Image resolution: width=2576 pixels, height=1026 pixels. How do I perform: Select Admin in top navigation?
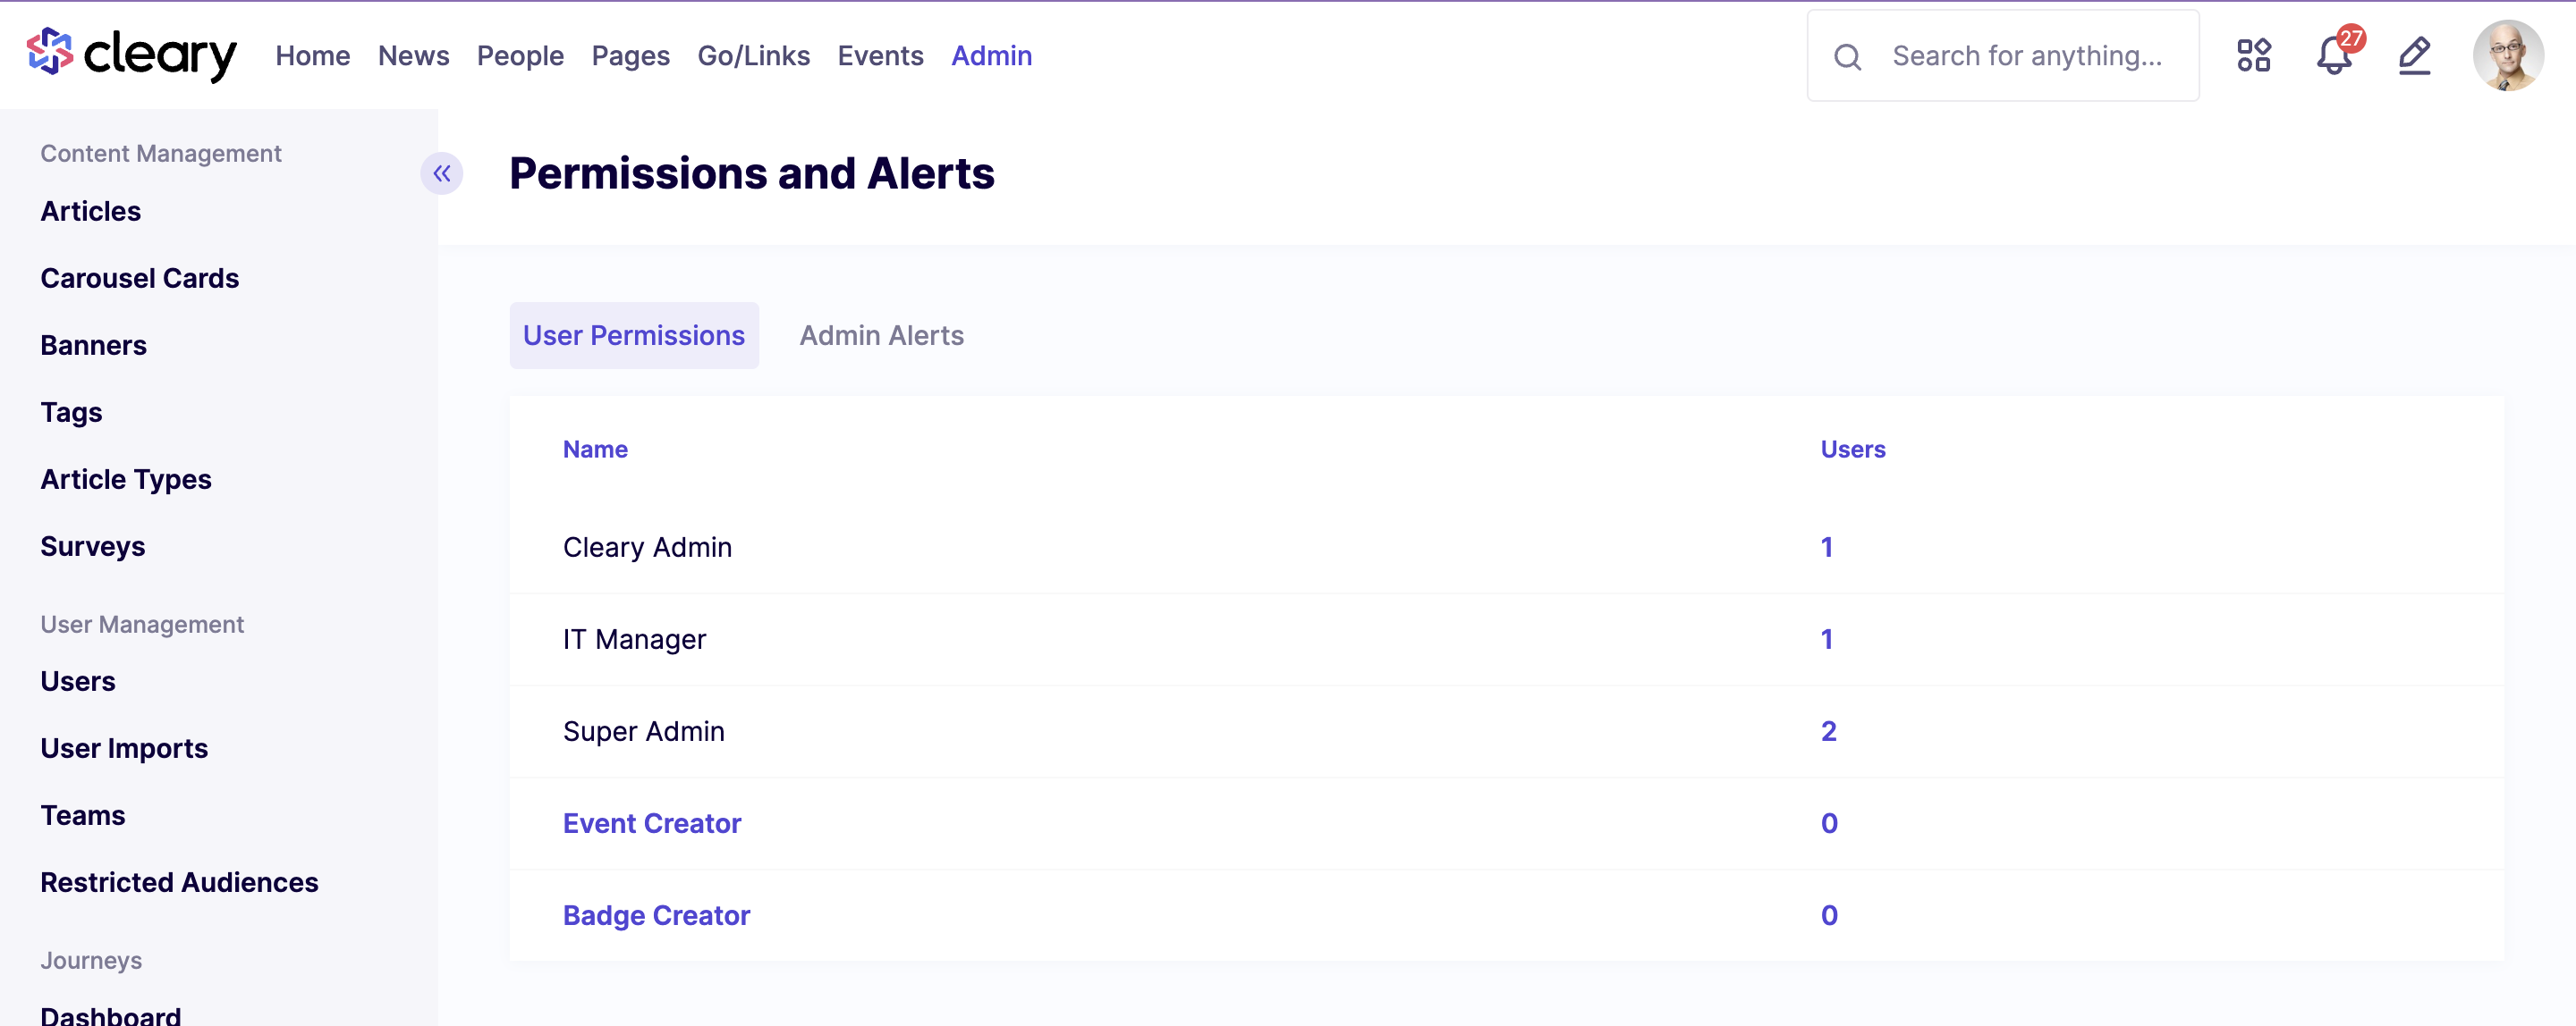(x=992, y=56)
